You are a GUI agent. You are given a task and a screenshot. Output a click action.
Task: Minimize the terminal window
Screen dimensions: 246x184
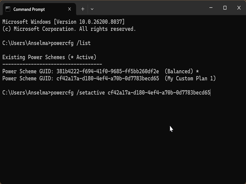[x=211, y=8]
